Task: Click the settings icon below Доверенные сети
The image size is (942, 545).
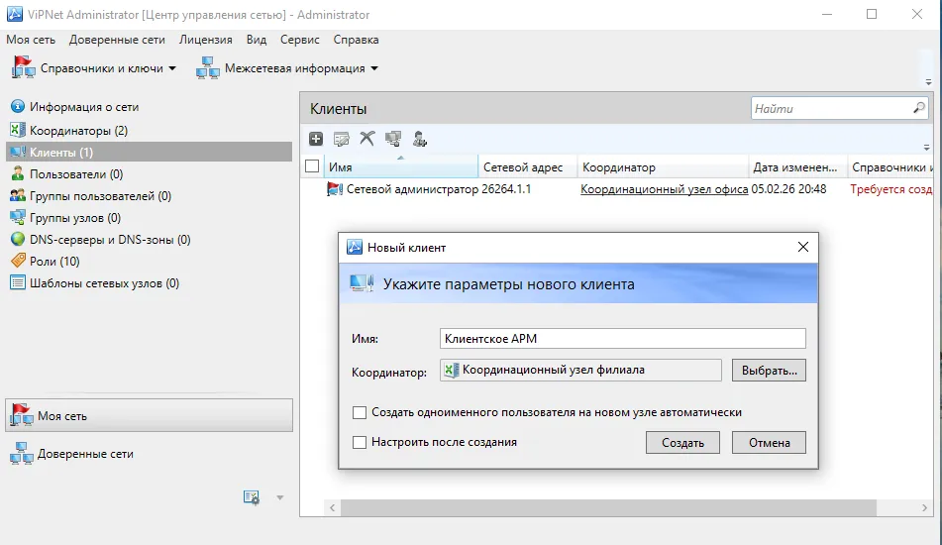Action: pyautogui.click(x=252, y=496)
